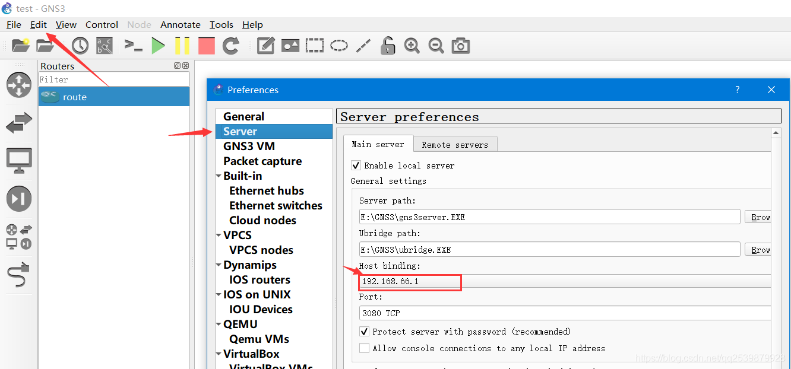791x369 pixels.
Task: Click the preferences scrollbar up arrow
Action: coord(777,133)
